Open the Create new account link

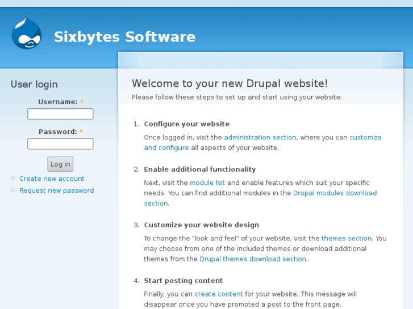52,179
